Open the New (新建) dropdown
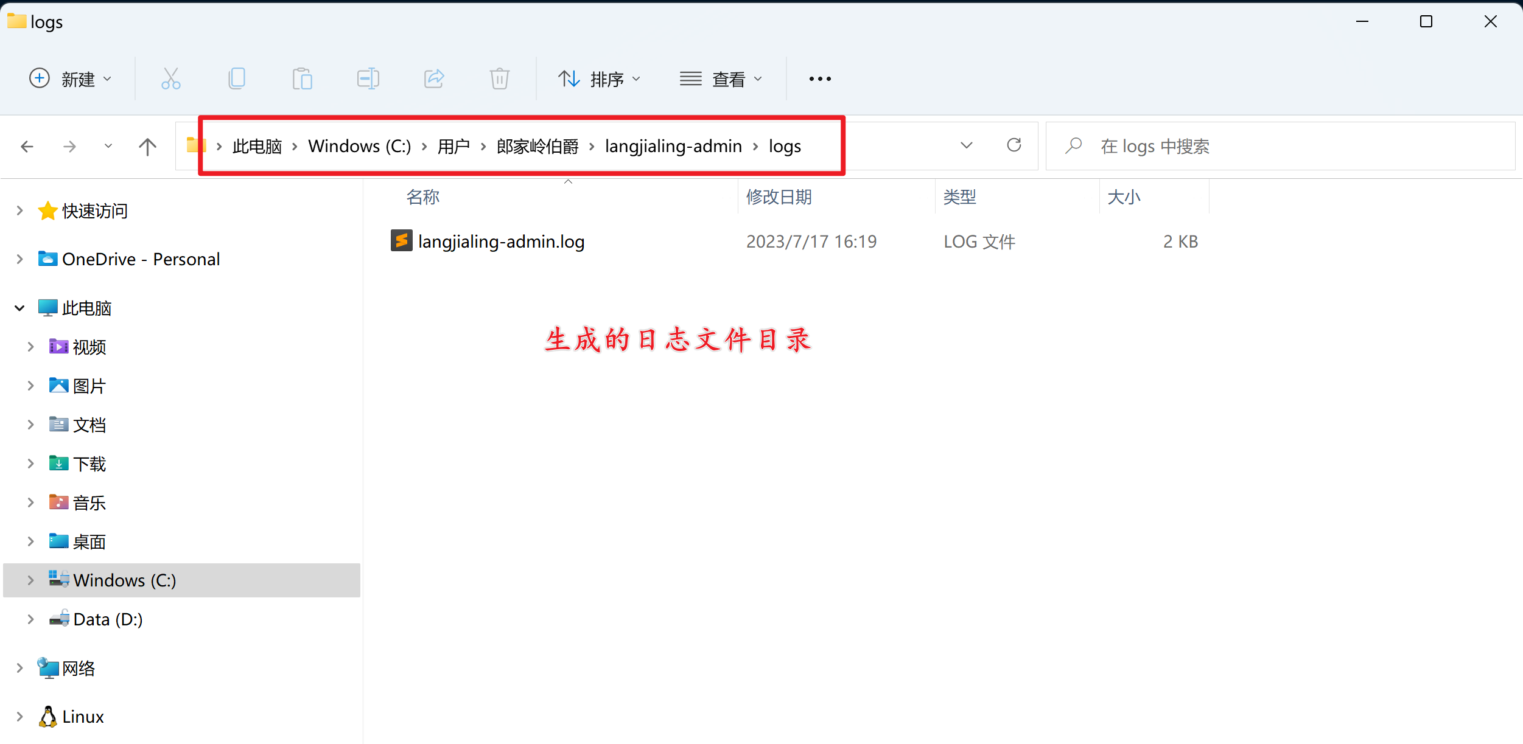This screenshot has height=744, width=1523. (x=71, y=79)
